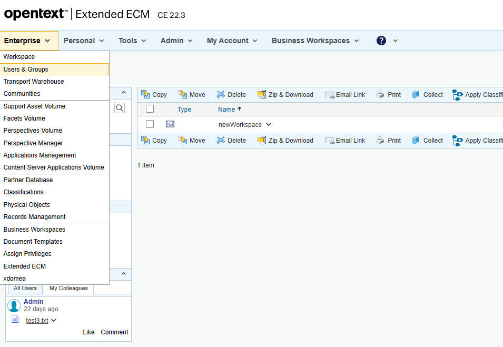
Task: Click Email Link icon in bottom toolbar
Action: point(329,141)
